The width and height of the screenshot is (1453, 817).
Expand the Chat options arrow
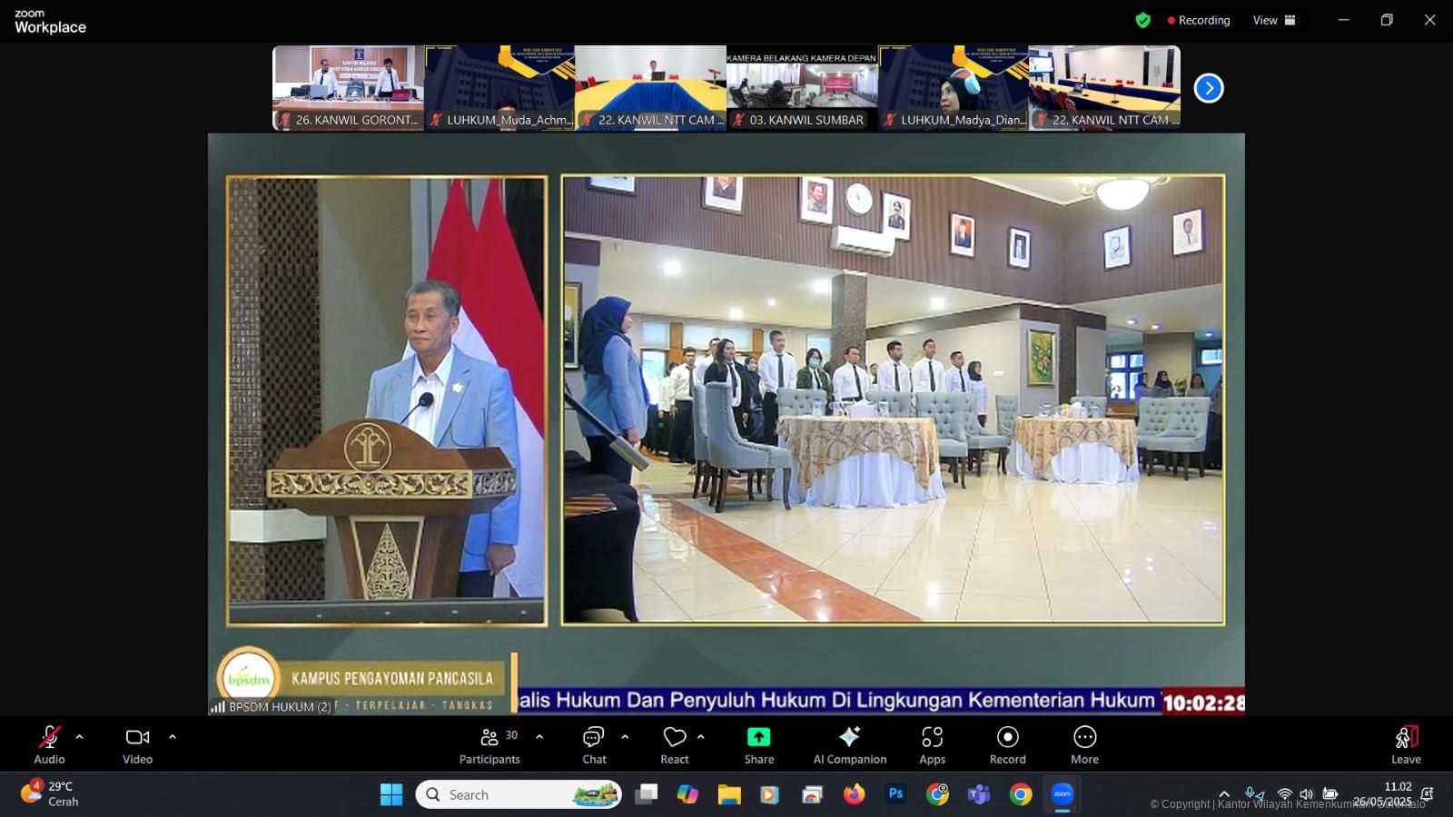[x=625, y=737]
